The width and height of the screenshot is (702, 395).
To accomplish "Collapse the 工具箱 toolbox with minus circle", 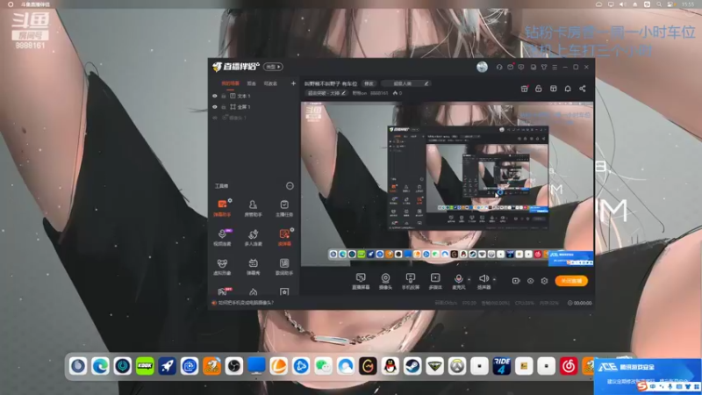I will 290,186.
